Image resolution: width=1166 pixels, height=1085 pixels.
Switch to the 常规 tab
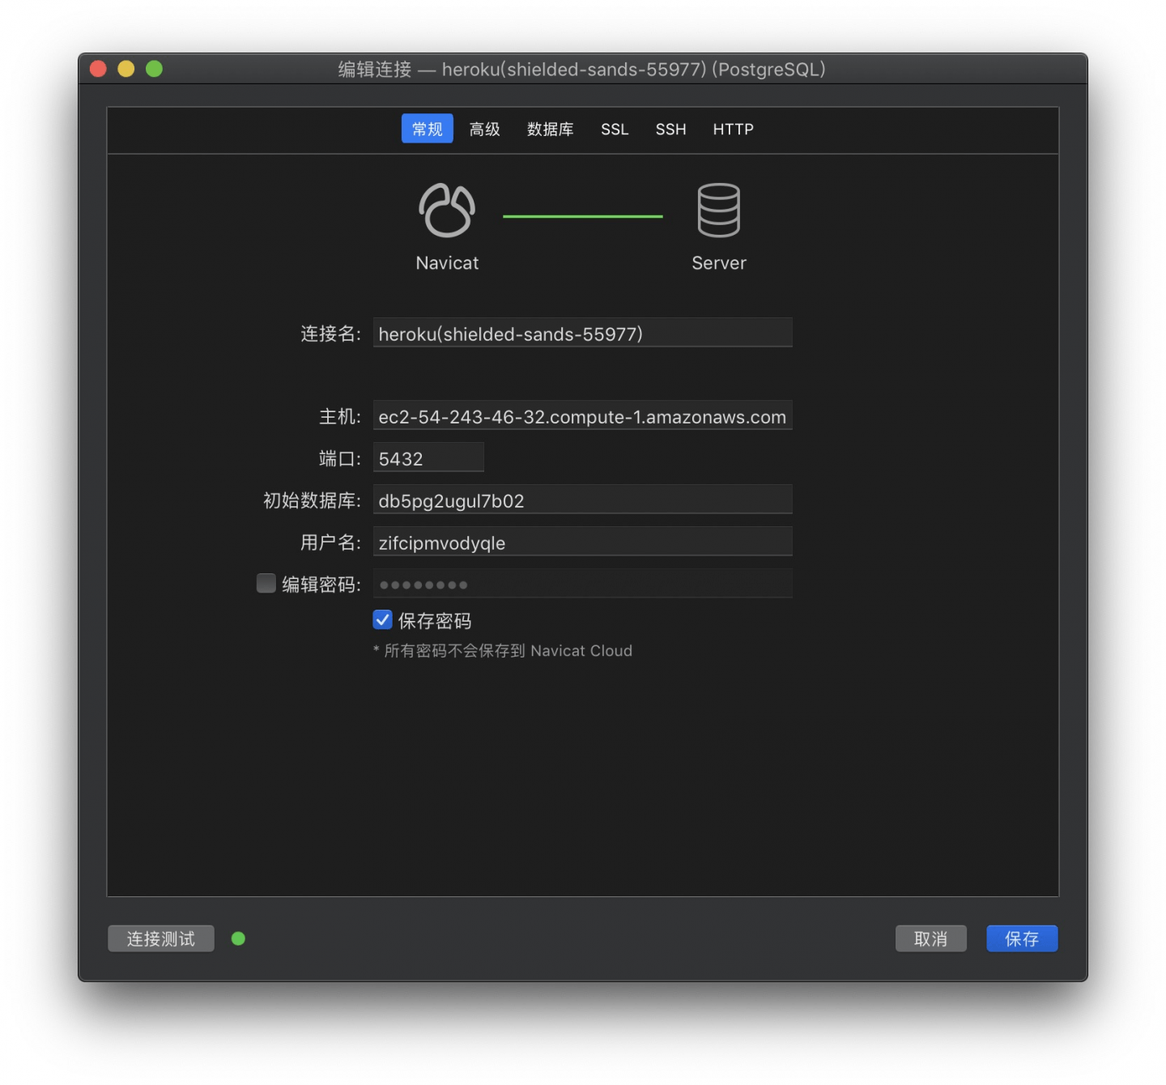427,129
